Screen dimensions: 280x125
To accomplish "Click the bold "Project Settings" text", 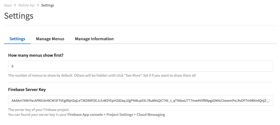I will (x=120, y=114).
